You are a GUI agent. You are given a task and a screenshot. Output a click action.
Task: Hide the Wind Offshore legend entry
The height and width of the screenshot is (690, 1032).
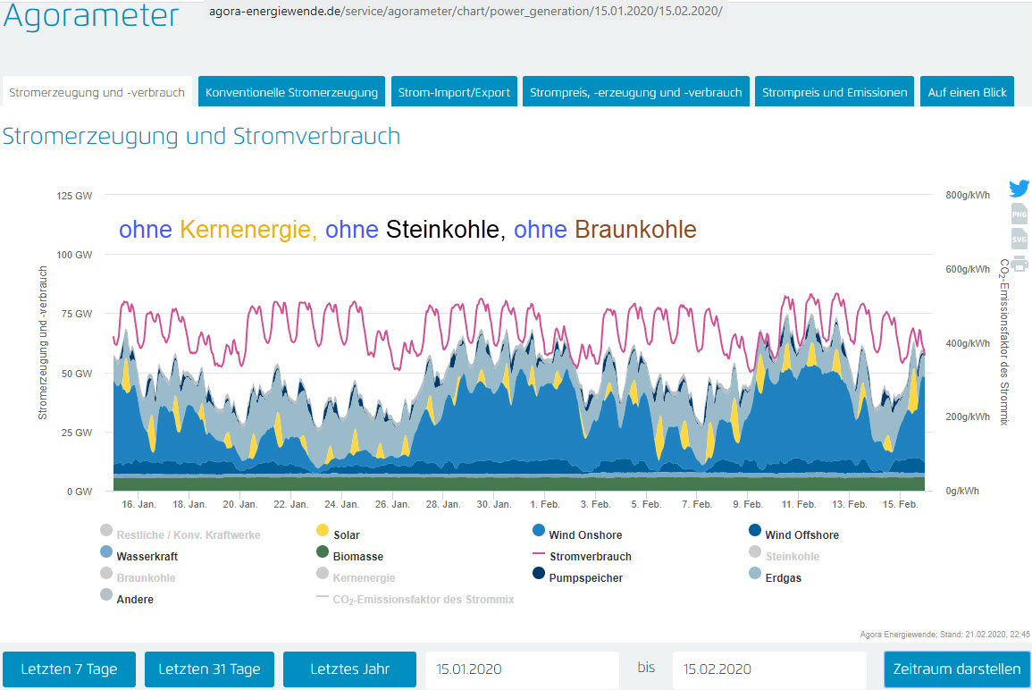coord(801,534)
